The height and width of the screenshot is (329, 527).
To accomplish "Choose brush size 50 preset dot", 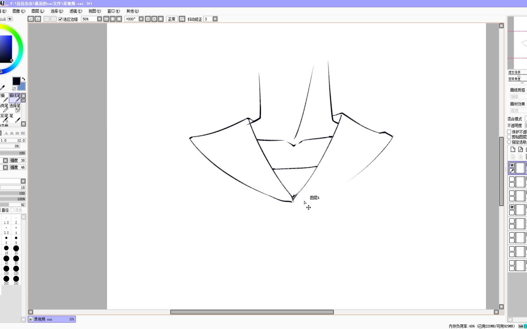I will [16, 259].
